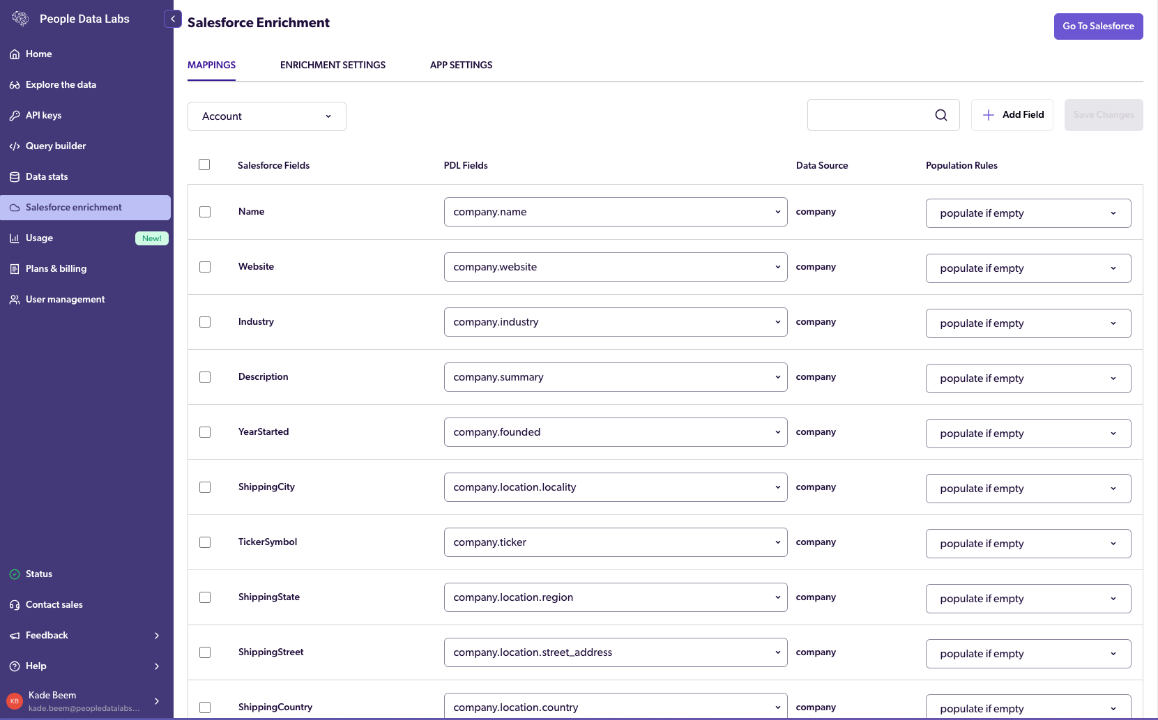This screenshot has width=1158, height=720.
Task: Toggle the select-all checkbox in the header
Action: point(204,164)
